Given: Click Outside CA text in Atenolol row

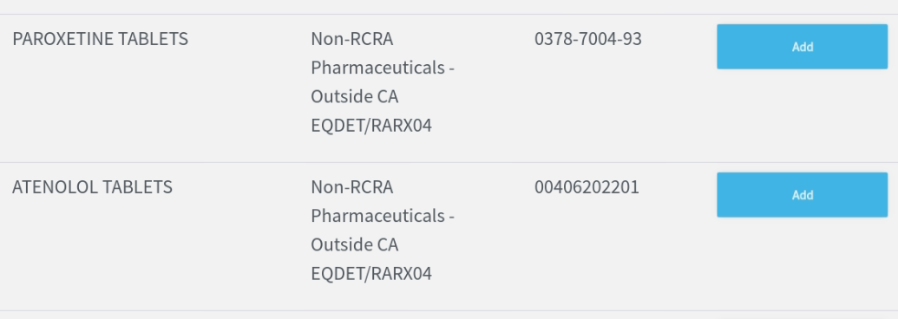Looking at the screenshot, I should point(355,244).
